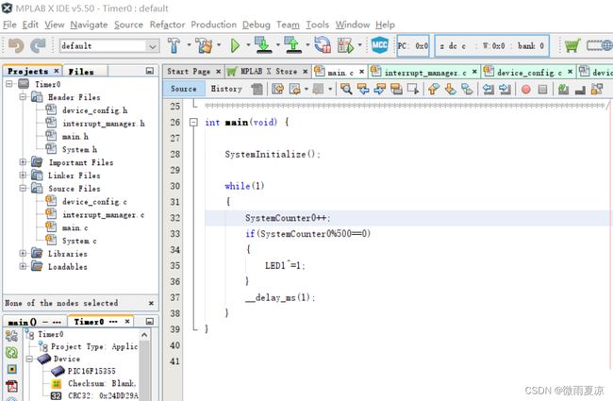
Task: Minimize the dashboard panel
Action: click(x=150, y=321)
